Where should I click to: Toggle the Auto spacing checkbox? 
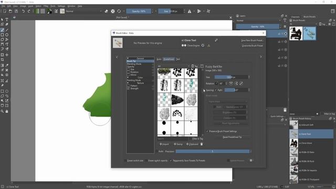[x=216, y=90]
